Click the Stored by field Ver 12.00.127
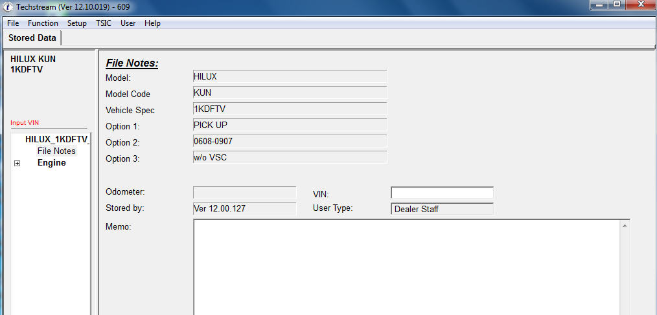This screenshot has width=657, height=315. (x=245, y=209)
